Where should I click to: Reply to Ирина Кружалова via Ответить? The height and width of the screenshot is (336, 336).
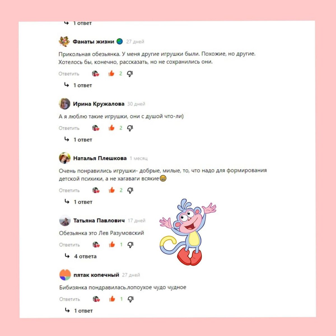coord(69,128)
